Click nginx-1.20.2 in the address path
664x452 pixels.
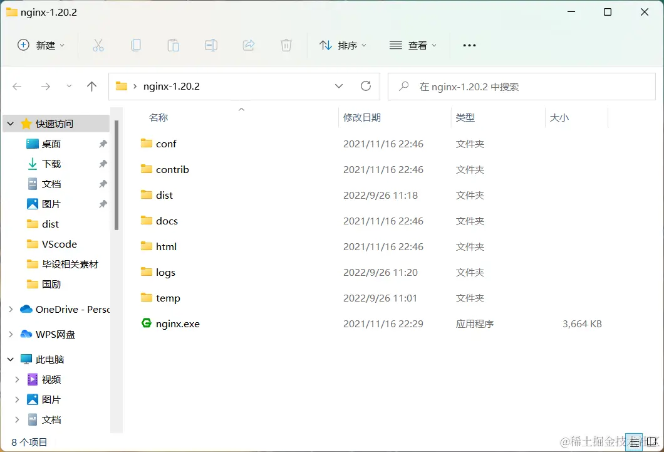click(172, 86)
